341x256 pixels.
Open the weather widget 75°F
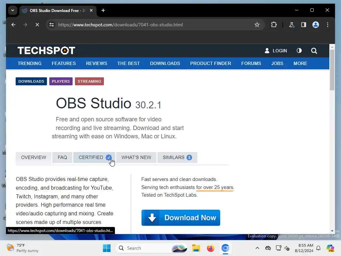tap(22, 248)
